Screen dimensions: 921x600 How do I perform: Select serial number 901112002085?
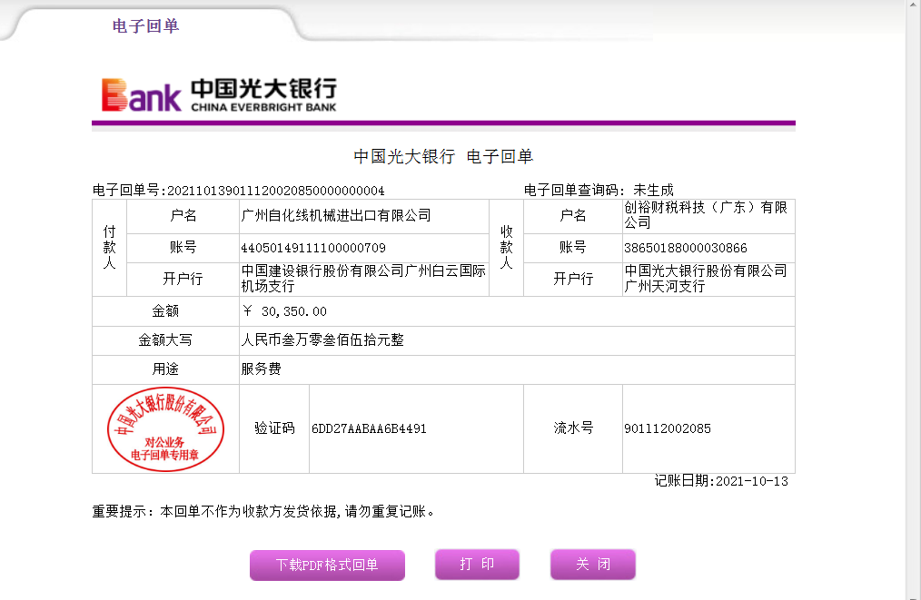668,428
